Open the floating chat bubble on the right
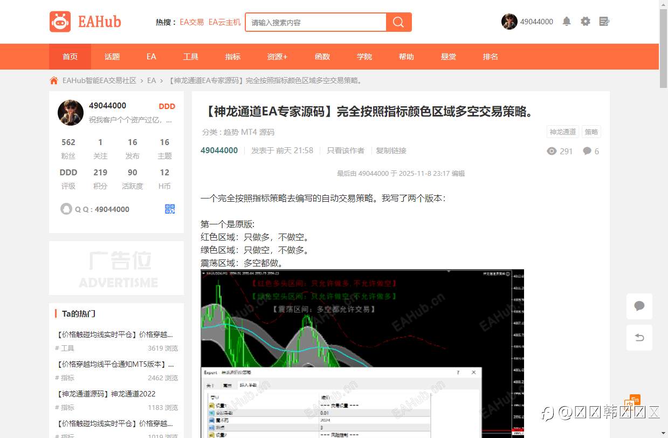Screen dimensions: 668x438 [x=639, y=306]
